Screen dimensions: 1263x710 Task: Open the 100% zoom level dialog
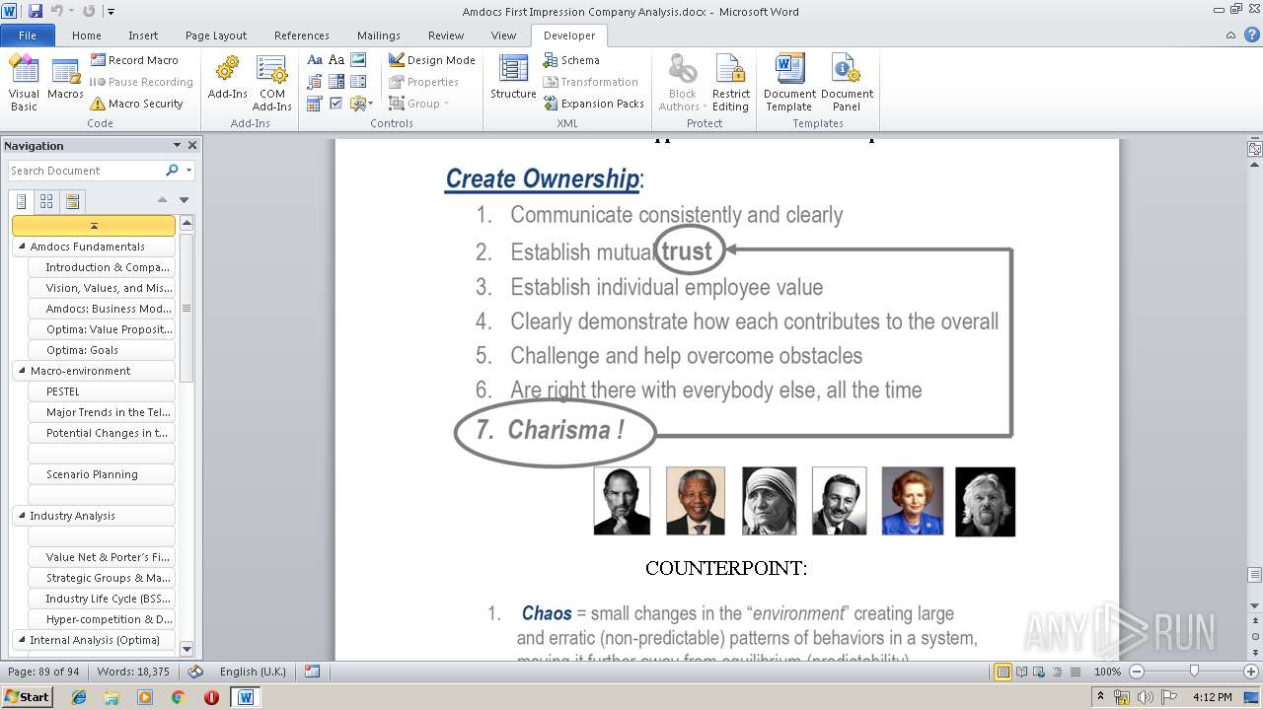pyautogui.click(x=1108, y=672)
